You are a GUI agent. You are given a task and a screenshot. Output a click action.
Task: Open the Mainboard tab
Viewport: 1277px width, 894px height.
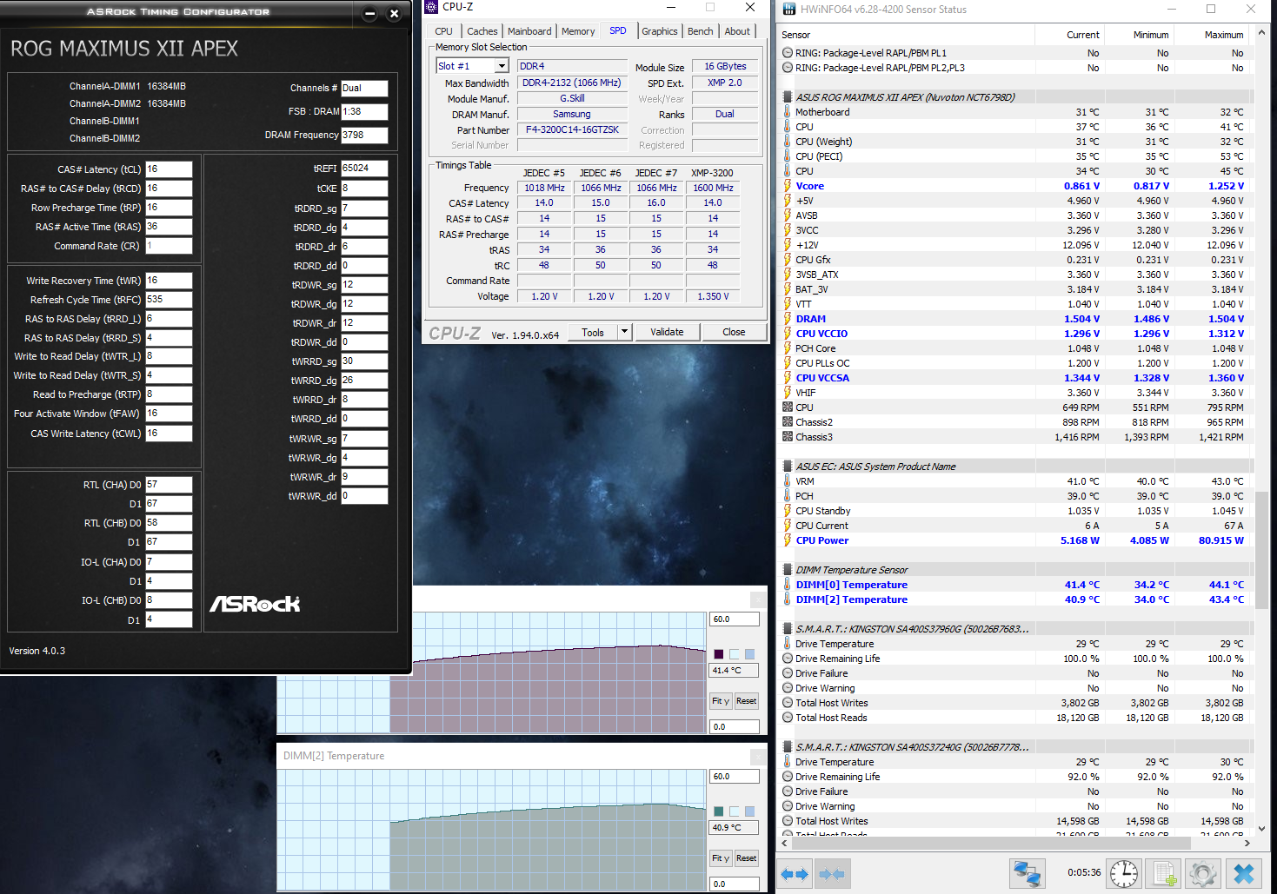tap(529, 31)
